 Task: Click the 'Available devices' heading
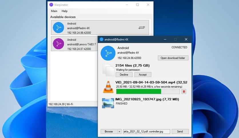63,17
